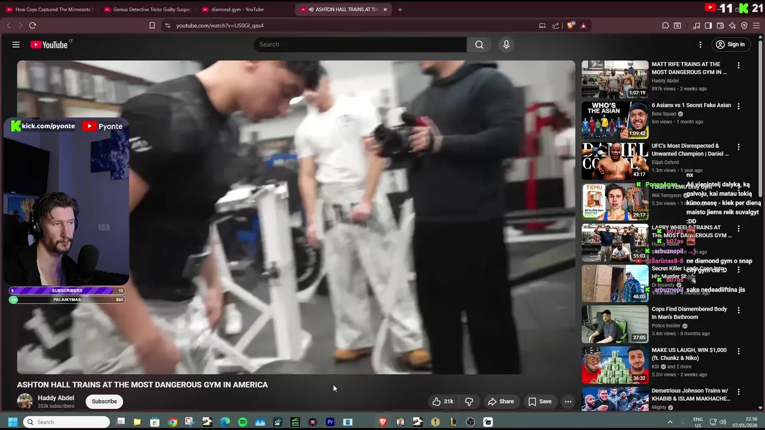Screen dimensions: 765x430
Task: Open options for Matt Rife video
Action: click(x=739, y=65)
